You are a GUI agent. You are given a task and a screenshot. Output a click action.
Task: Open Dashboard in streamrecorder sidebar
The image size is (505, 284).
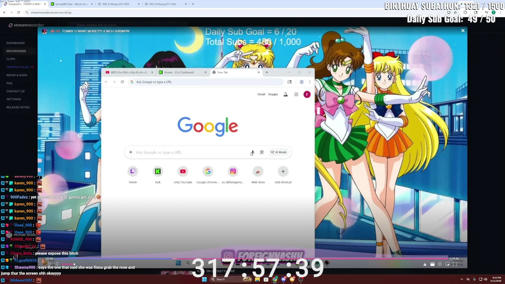(15, 43)
